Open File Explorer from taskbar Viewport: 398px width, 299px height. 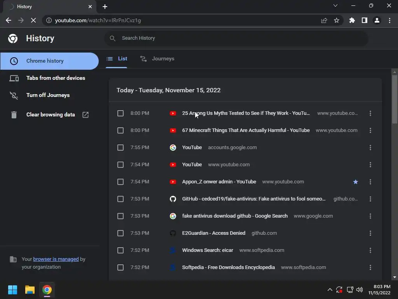(x=30, y=290)
